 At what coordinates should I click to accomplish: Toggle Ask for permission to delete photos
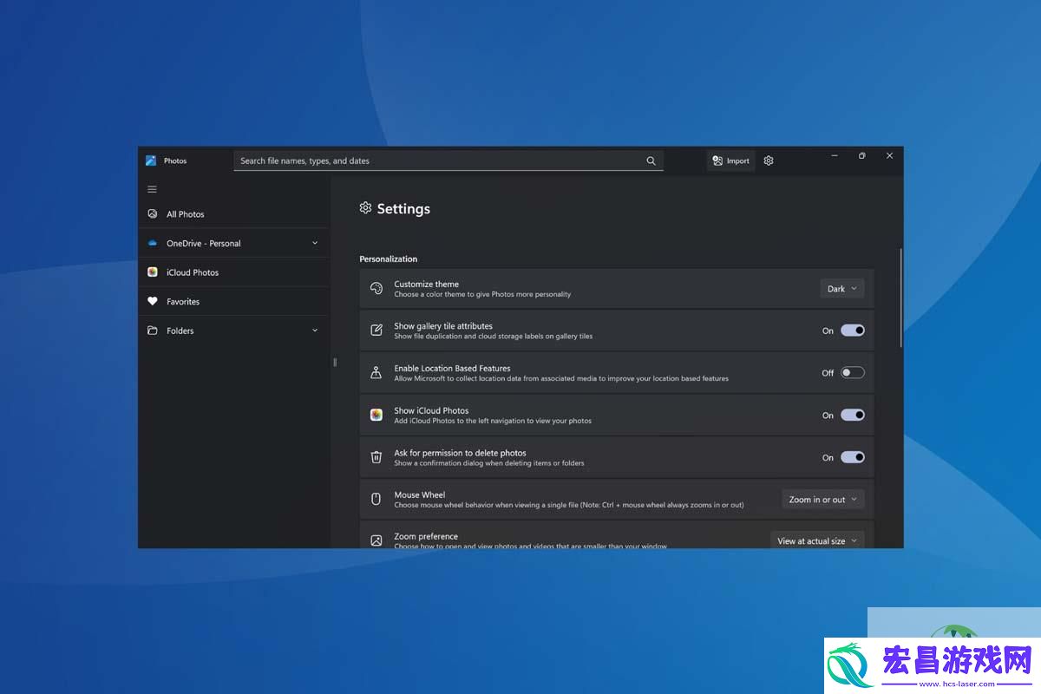[853, 457]
